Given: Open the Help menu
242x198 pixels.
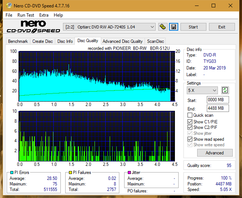Looking at the screenshot, I should pyautogui.click(x=58, y=15).
